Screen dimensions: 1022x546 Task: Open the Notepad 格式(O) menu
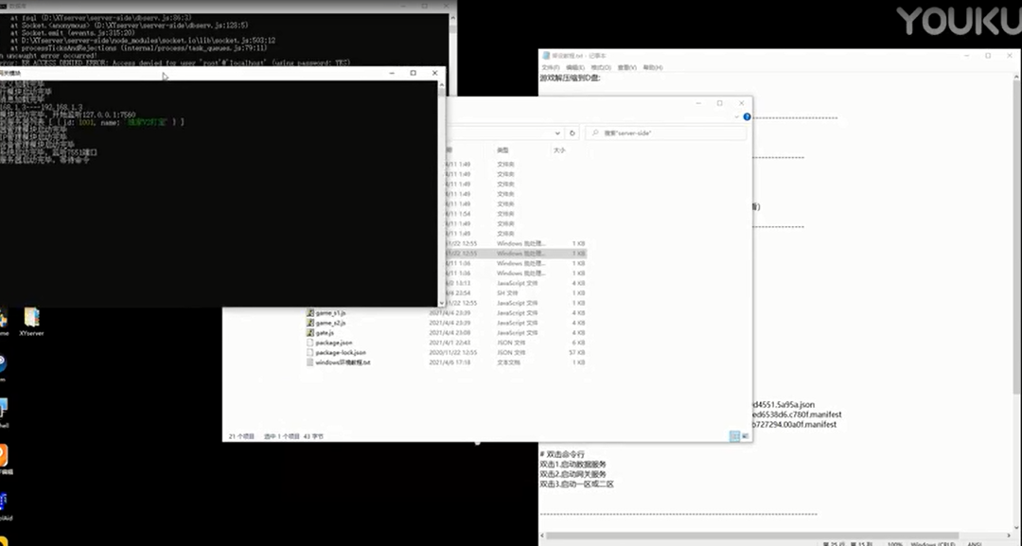pyautogui.click(x=601, y=68)
